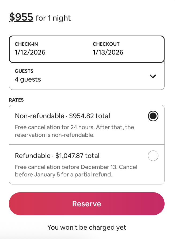The image size is (175, 239).
Task: Click the 'You won't be charged yet' text
Action: [x=87, y=227]
